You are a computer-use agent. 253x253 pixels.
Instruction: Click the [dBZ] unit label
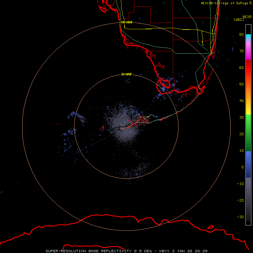(239, 20)
